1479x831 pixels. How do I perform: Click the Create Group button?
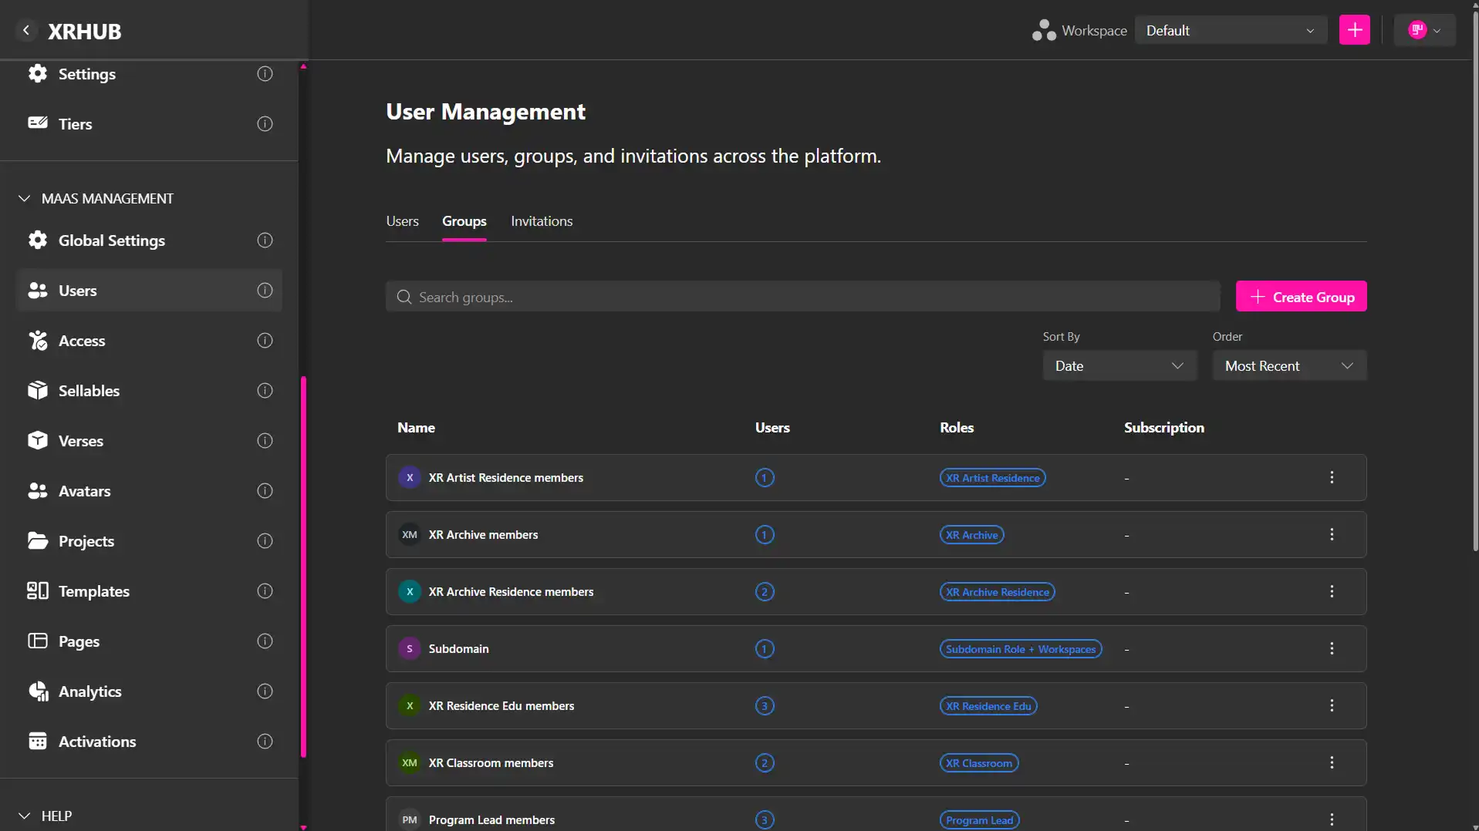1301,297
